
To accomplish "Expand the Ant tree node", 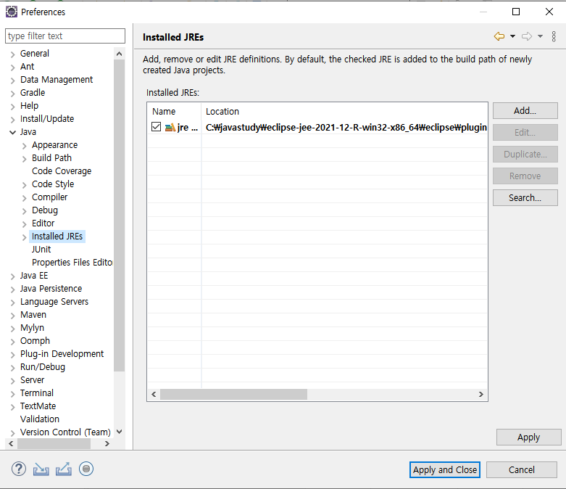I will click(12, 67).
